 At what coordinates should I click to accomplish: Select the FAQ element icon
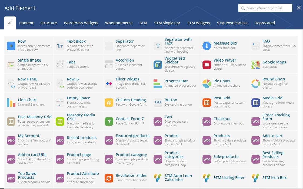(x=255, y=46)
